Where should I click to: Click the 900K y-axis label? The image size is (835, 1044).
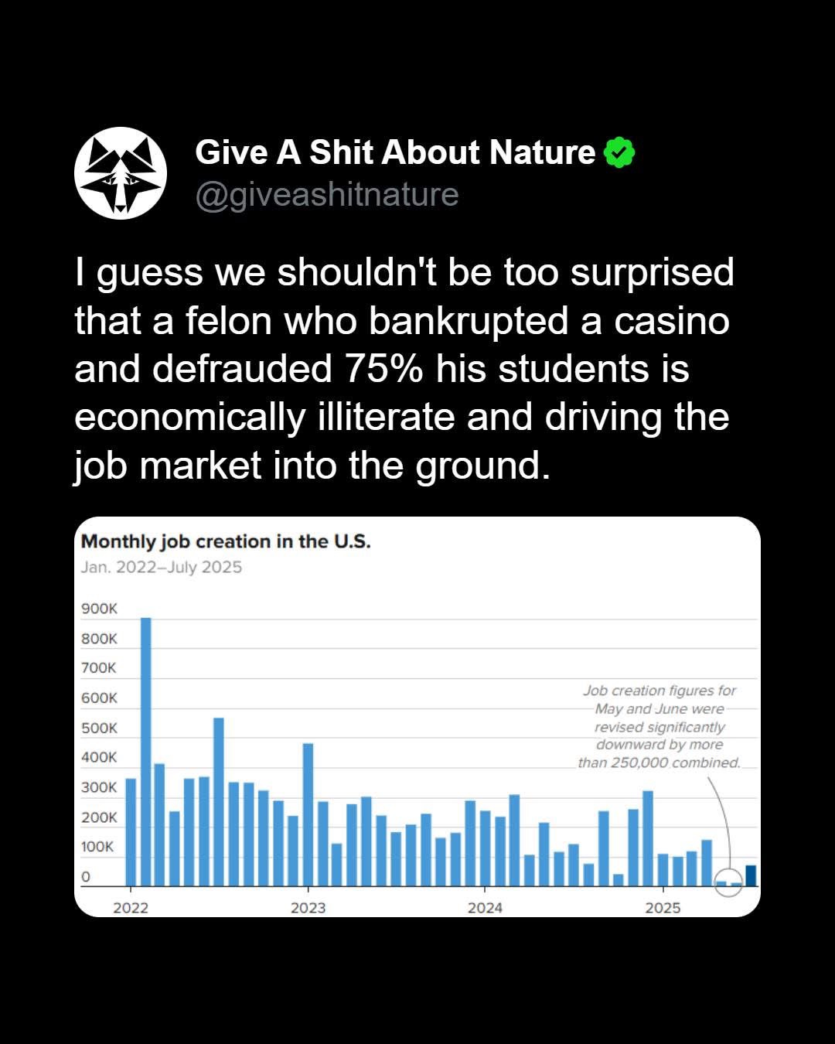pyautogui.click(x=100, y=609)
